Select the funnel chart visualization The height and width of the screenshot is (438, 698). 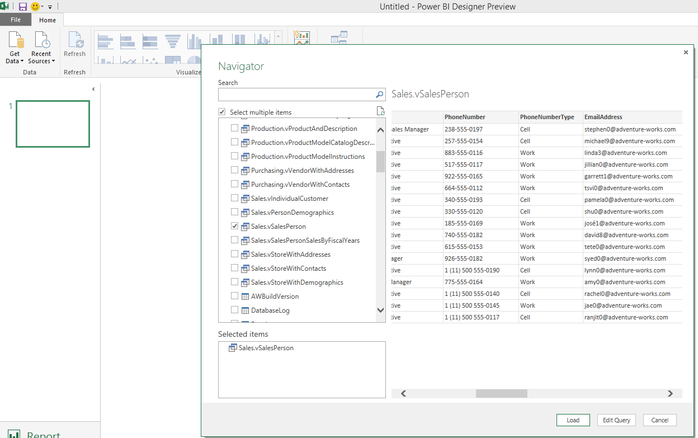pos(172,41)
